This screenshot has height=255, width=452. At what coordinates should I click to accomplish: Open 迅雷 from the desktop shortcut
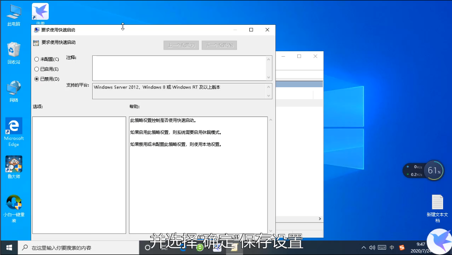coord(40,11)
